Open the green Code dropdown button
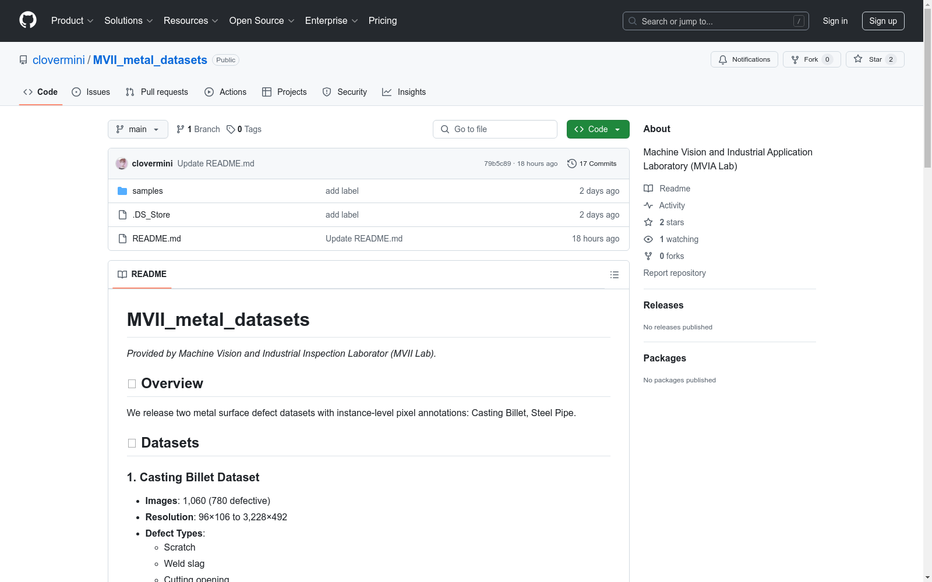The width and height of the screenshot is (932, 582). coord(598,129)
